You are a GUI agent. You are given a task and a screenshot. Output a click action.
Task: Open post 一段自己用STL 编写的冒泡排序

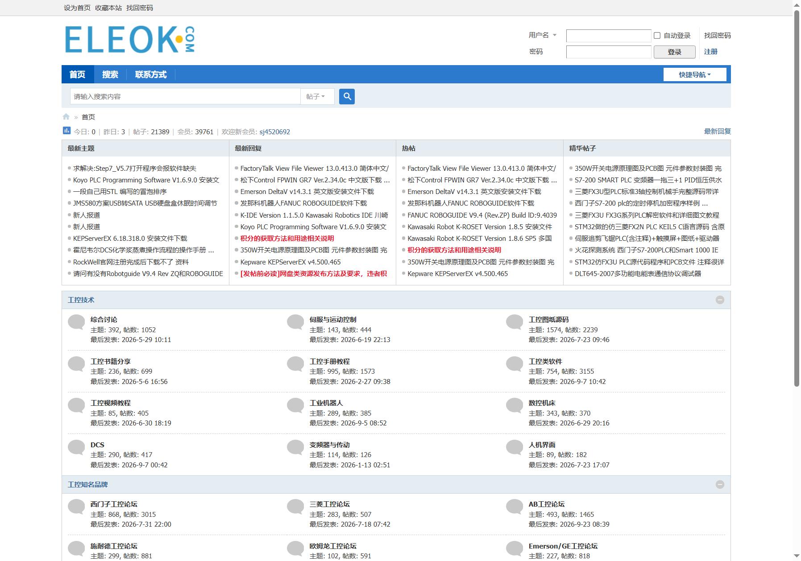pos(120,191)
